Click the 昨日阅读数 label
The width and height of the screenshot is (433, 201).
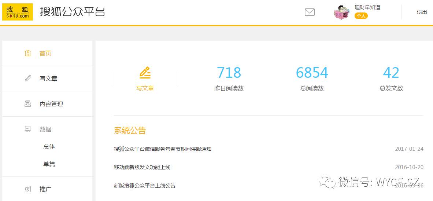(x=229, y=88)
